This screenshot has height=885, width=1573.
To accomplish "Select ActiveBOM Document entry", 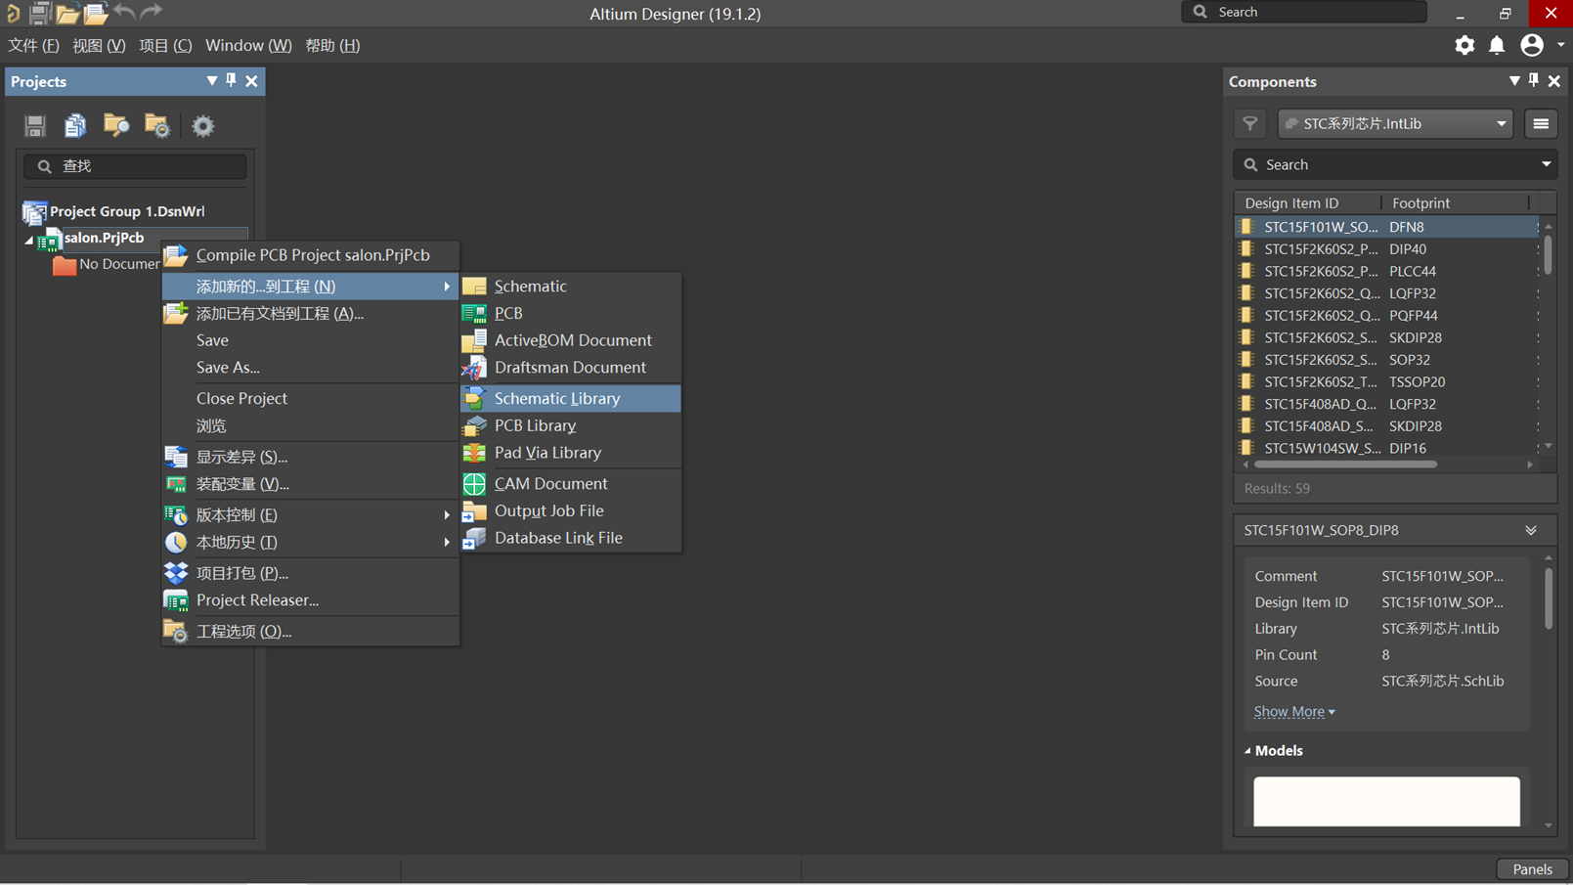I will coord(571,340).
